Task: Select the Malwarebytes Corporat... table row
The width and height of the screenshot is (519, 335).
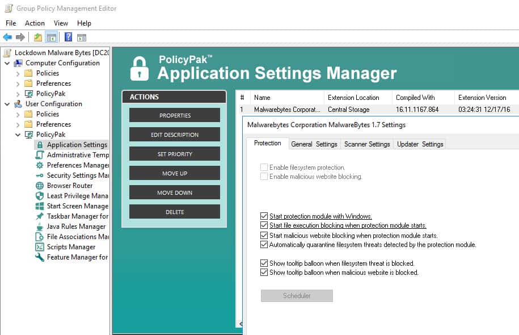Action: click(x=378, y=110)
